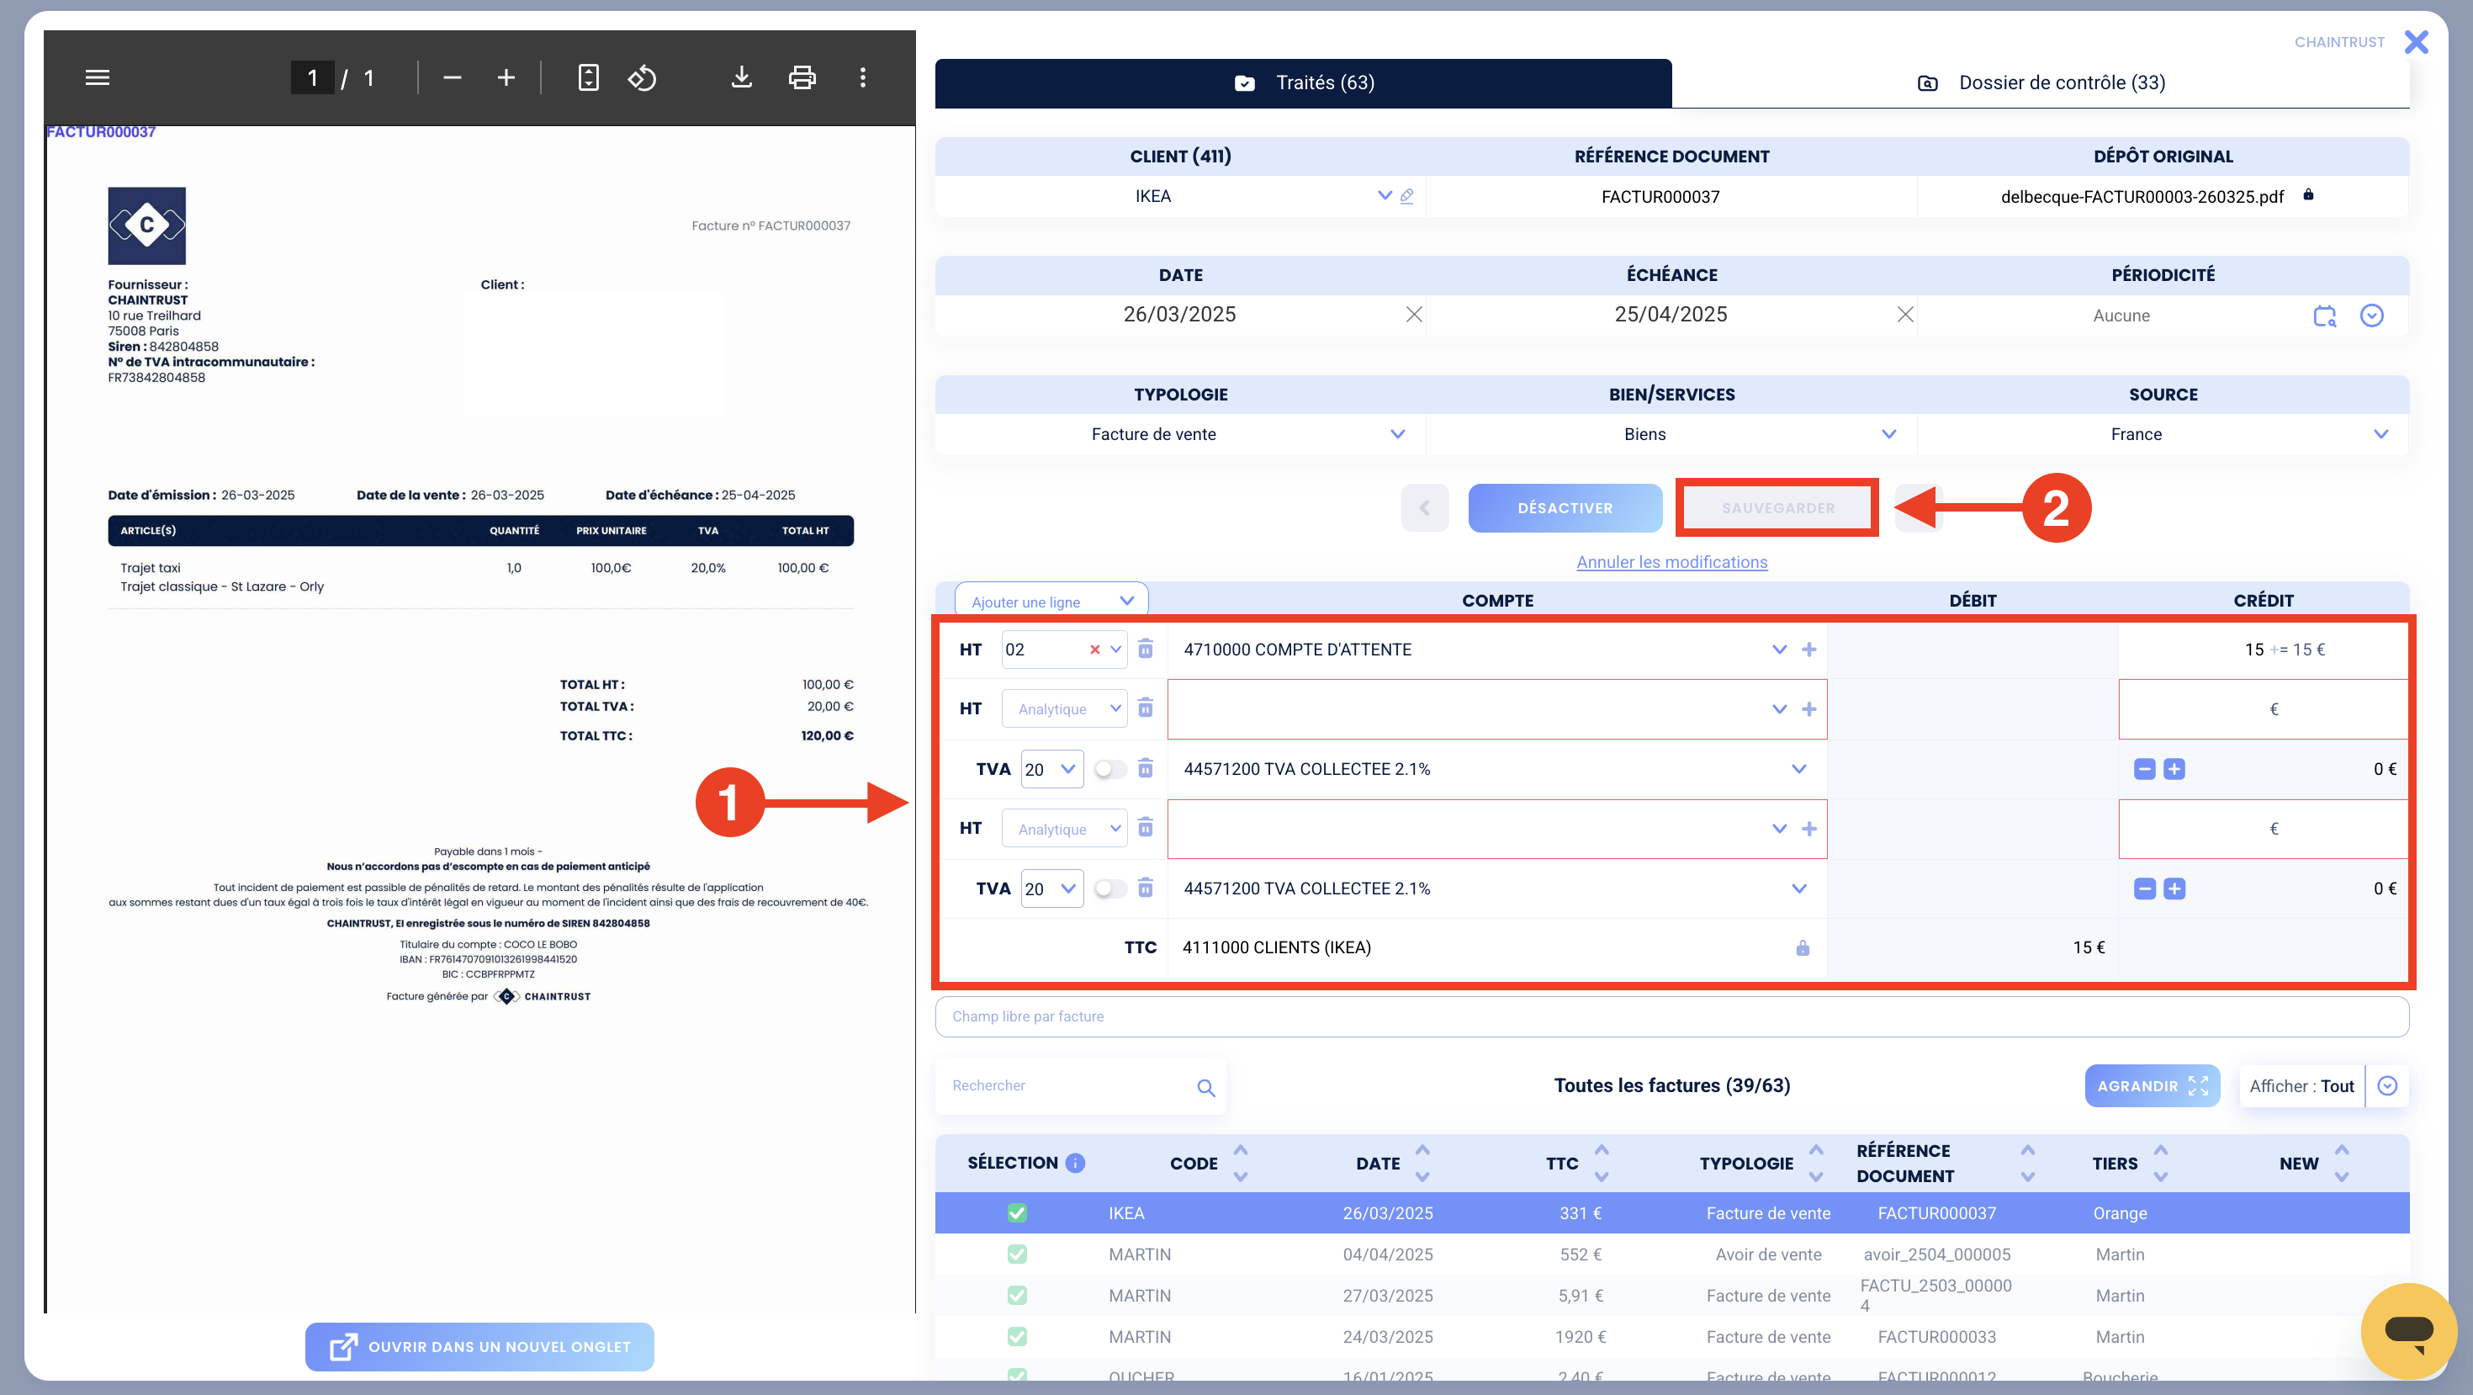This screenshot has width=2473, height=1395.
Task: Click the SAUVEGARDER button
Action: [1777, 508]
